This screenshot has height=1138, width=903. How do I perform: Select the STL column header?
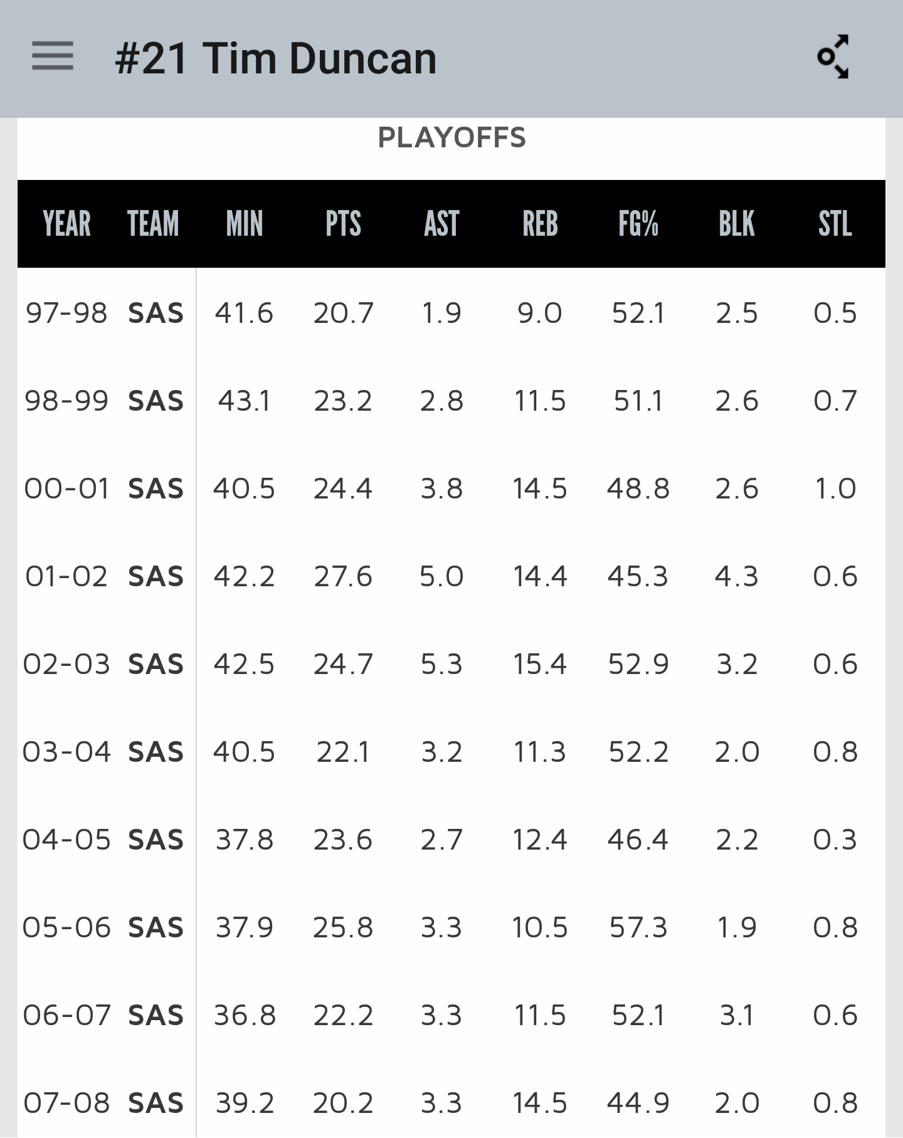[x=835, y=224]
